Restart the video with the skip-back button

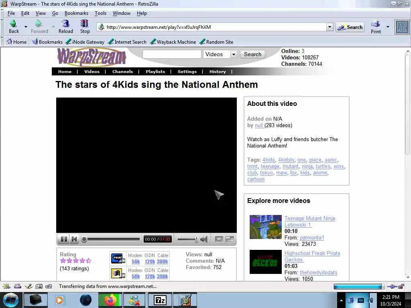click(74, 239)
